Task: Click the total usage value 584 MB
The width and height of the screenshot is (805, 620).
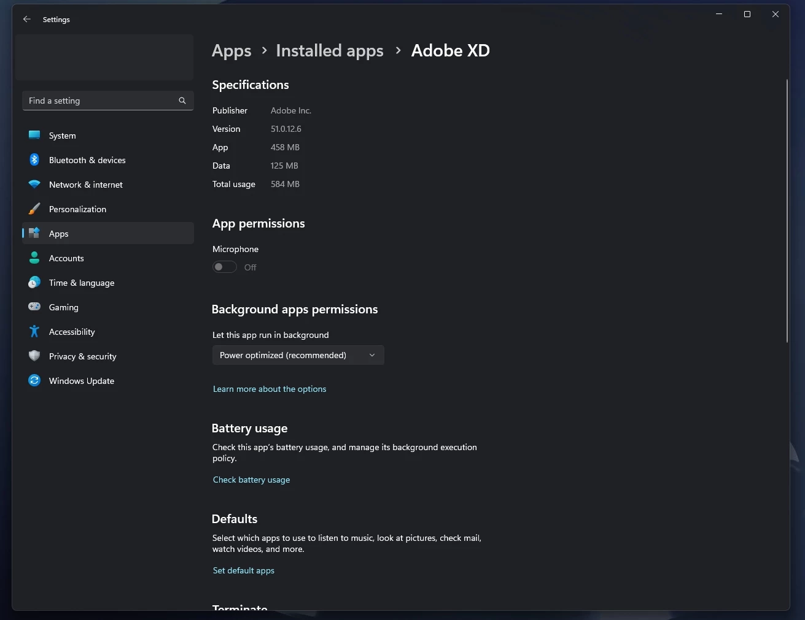Action: point(285,184)
